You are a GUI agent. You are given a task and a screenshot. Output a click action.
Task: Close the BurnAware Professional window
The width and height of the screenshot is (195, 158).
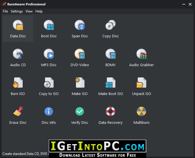point(190,4)
